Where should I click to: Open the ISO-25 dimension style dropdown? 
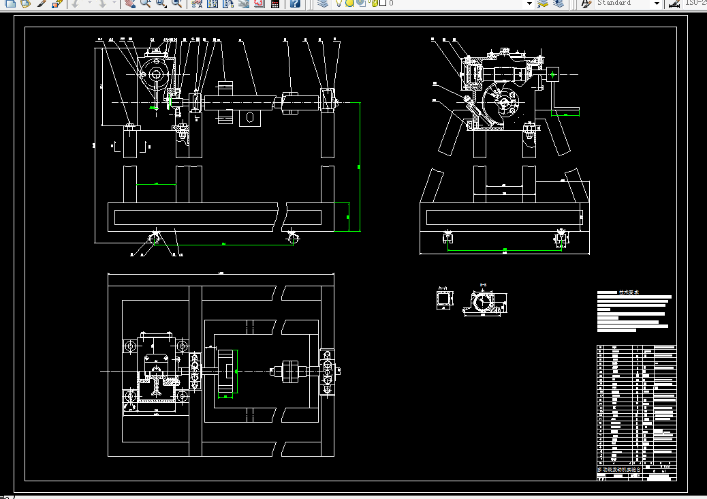click(695, 3)
